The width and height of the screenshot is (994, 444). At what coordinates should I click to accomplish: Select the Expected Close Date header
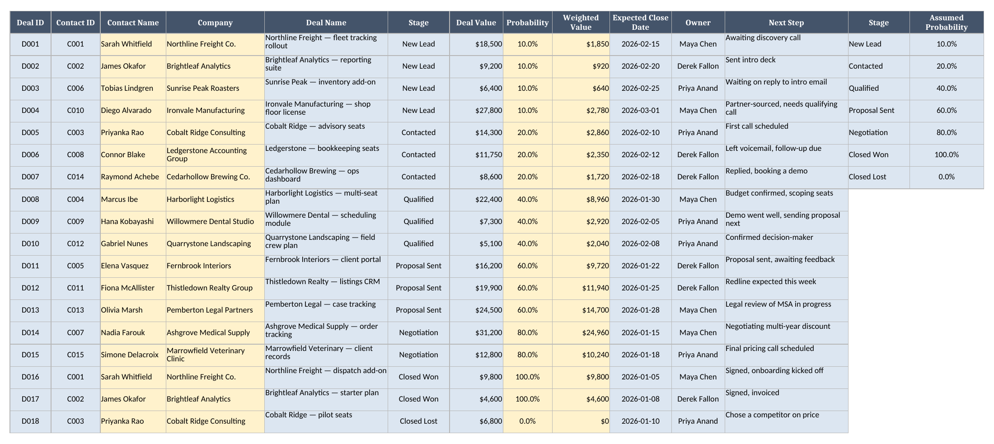coord(640,22)
